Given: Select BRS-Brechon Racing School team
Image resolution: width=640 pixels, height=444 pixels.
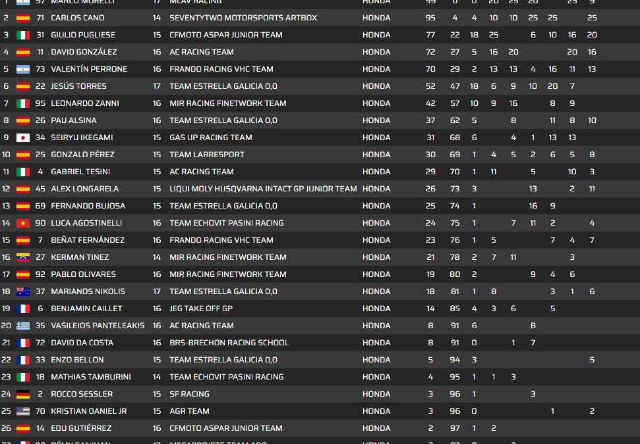Looking at the screenshot, I should point(229,343).
